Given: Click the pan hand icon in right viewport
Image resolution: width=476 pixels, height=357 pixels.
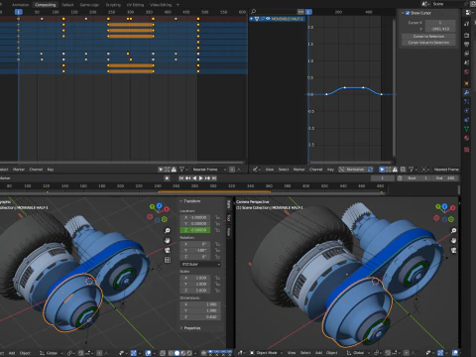Looking at the screenshot, I should pyautogui.click(x=453, y=240).
